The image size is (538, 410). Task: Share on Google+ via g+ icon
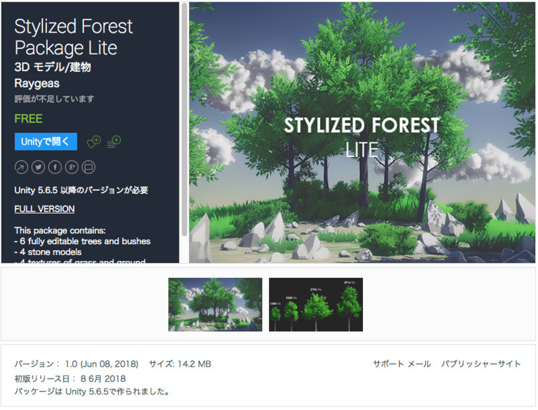[x=72, y=167]
